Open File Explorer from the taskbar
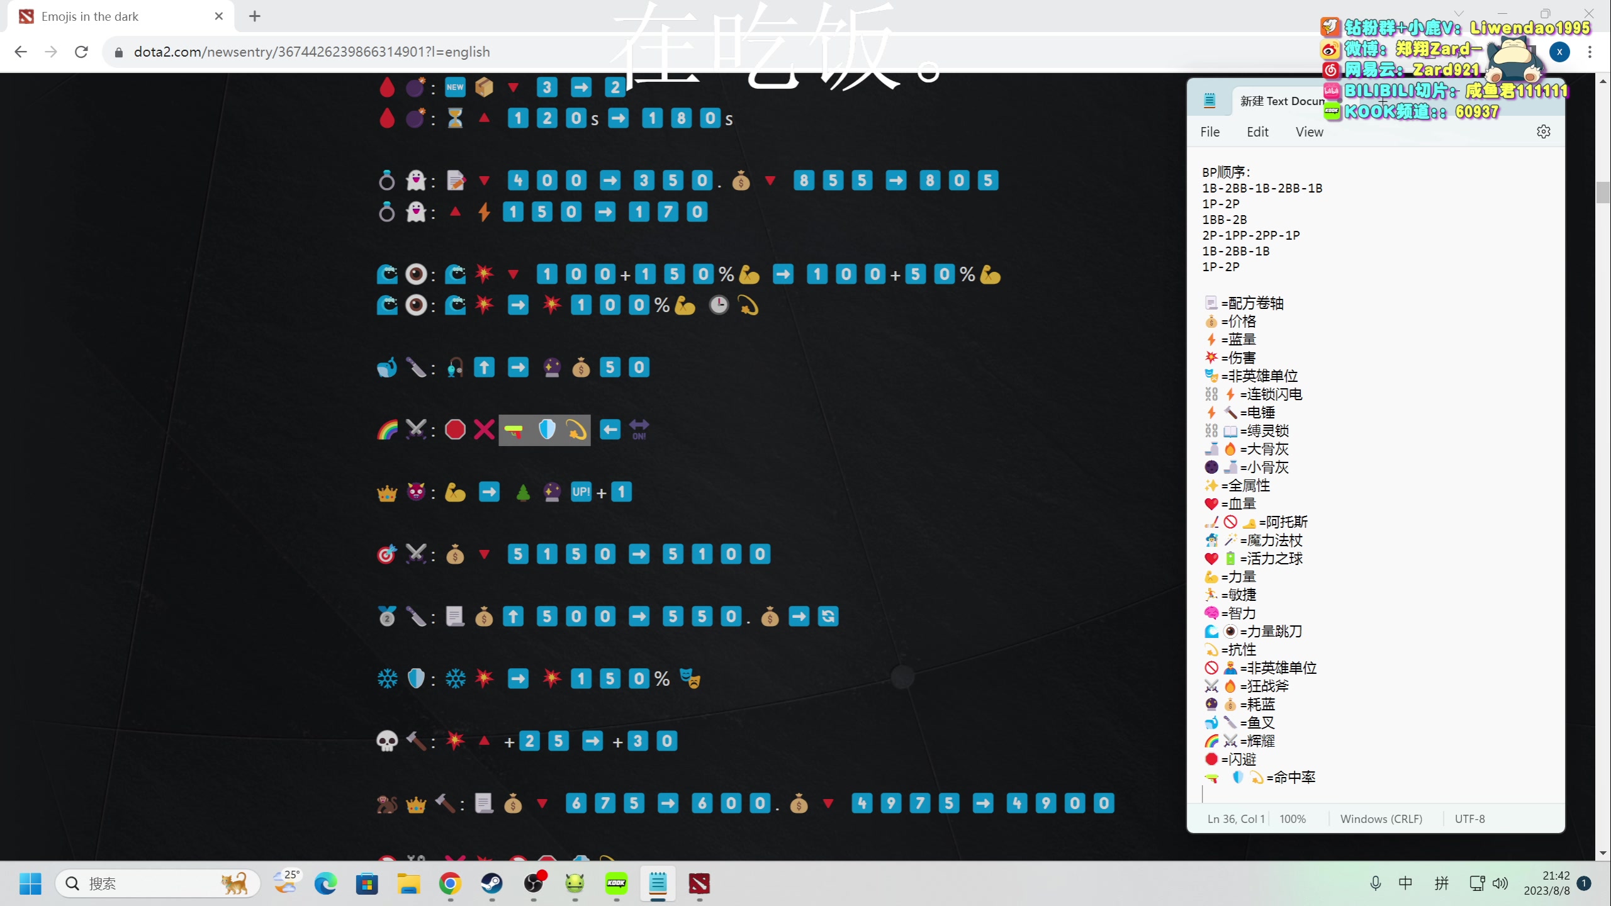Viewport: 1611px width, 906px height. [x=408, y=883]
